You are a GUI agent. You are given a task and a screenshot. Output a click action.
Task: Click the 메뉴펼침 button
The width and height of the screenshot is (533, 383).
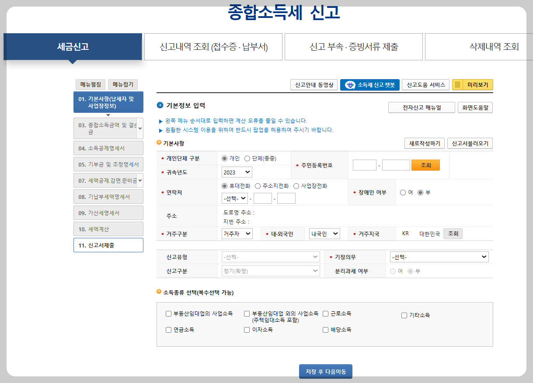(91, 85)
